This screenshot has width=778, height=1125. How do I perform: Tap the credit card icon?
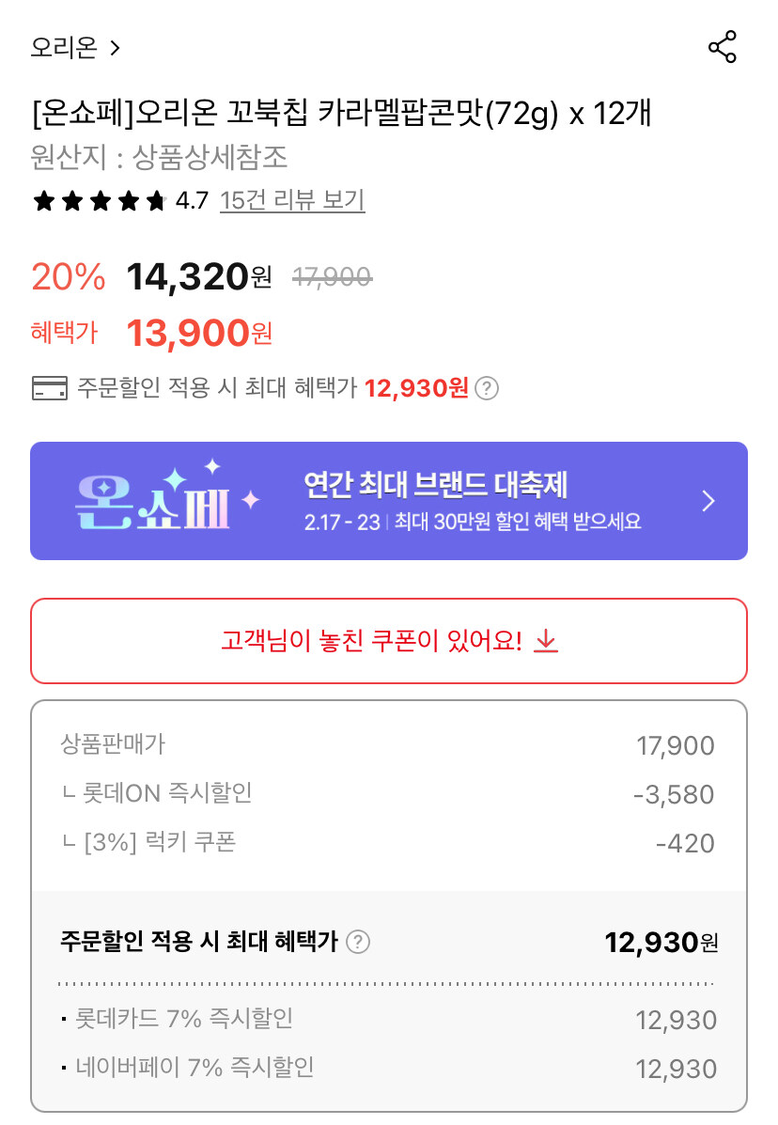pos(49,388)
